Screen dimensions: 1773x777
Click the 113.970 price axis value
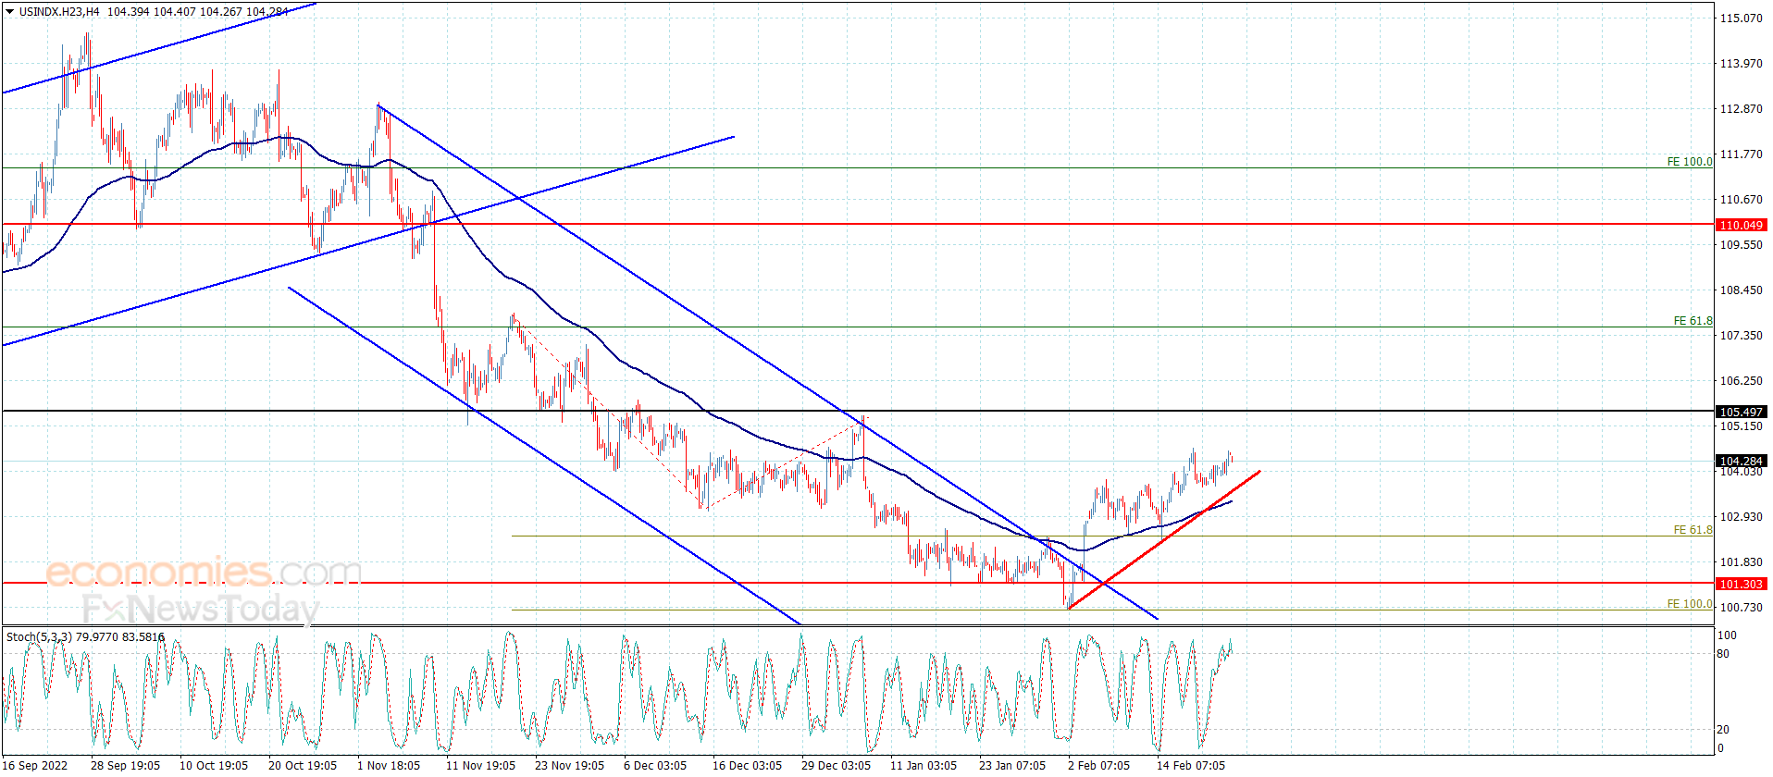click(x=1741, y=63)
